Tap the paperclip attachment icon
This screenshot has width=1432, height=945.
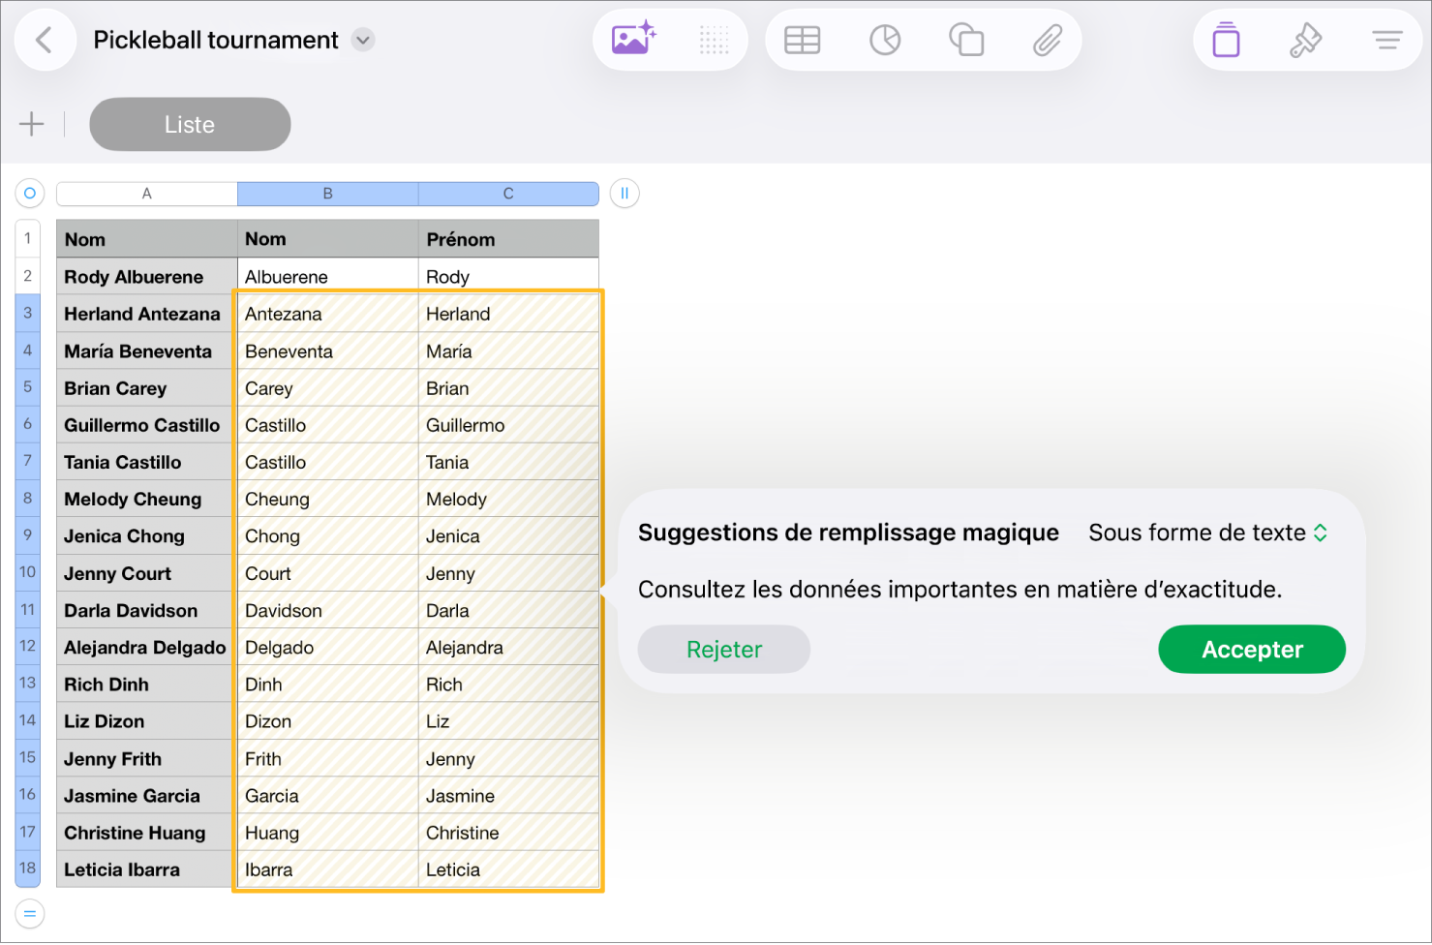tap(1047, 40)
